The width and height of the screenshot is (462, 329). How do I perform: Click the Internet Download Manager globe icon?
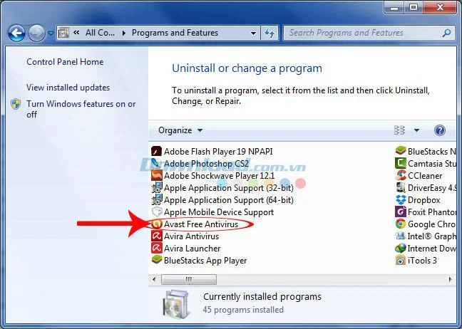pyautogui.click(x=401, y=248)
